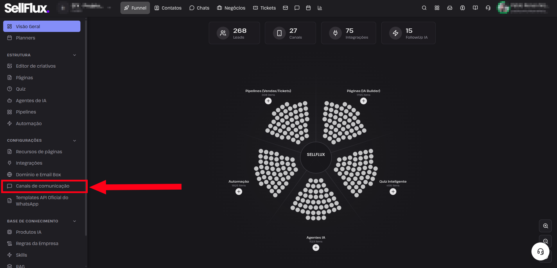This screenshot has height=268, width=557.
Task: Go to Contatos in top navigation
Action: click(168, 8)
